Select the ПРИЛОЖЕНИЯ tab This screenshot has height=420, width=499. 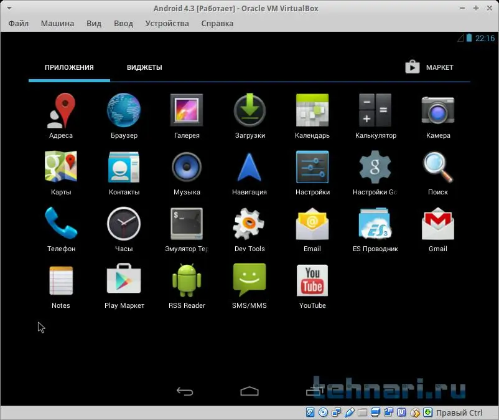[x=69, y=67]
